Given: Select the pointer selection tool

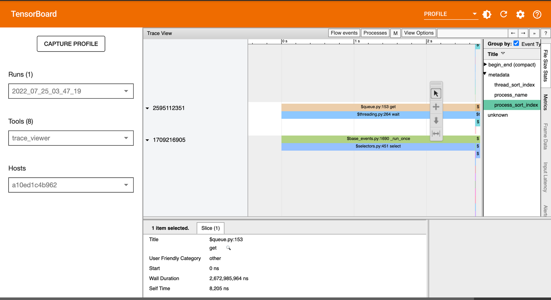Looking at the screenshot, I should click(436, 94).
